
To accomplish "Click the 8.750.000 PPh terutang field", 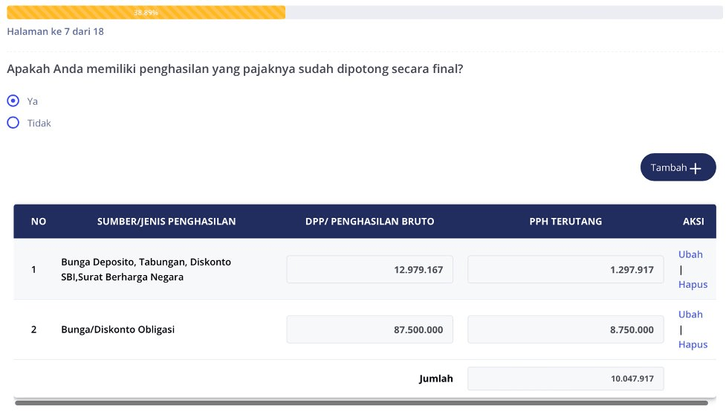I will pyautogui.click(x=565, y=329).
